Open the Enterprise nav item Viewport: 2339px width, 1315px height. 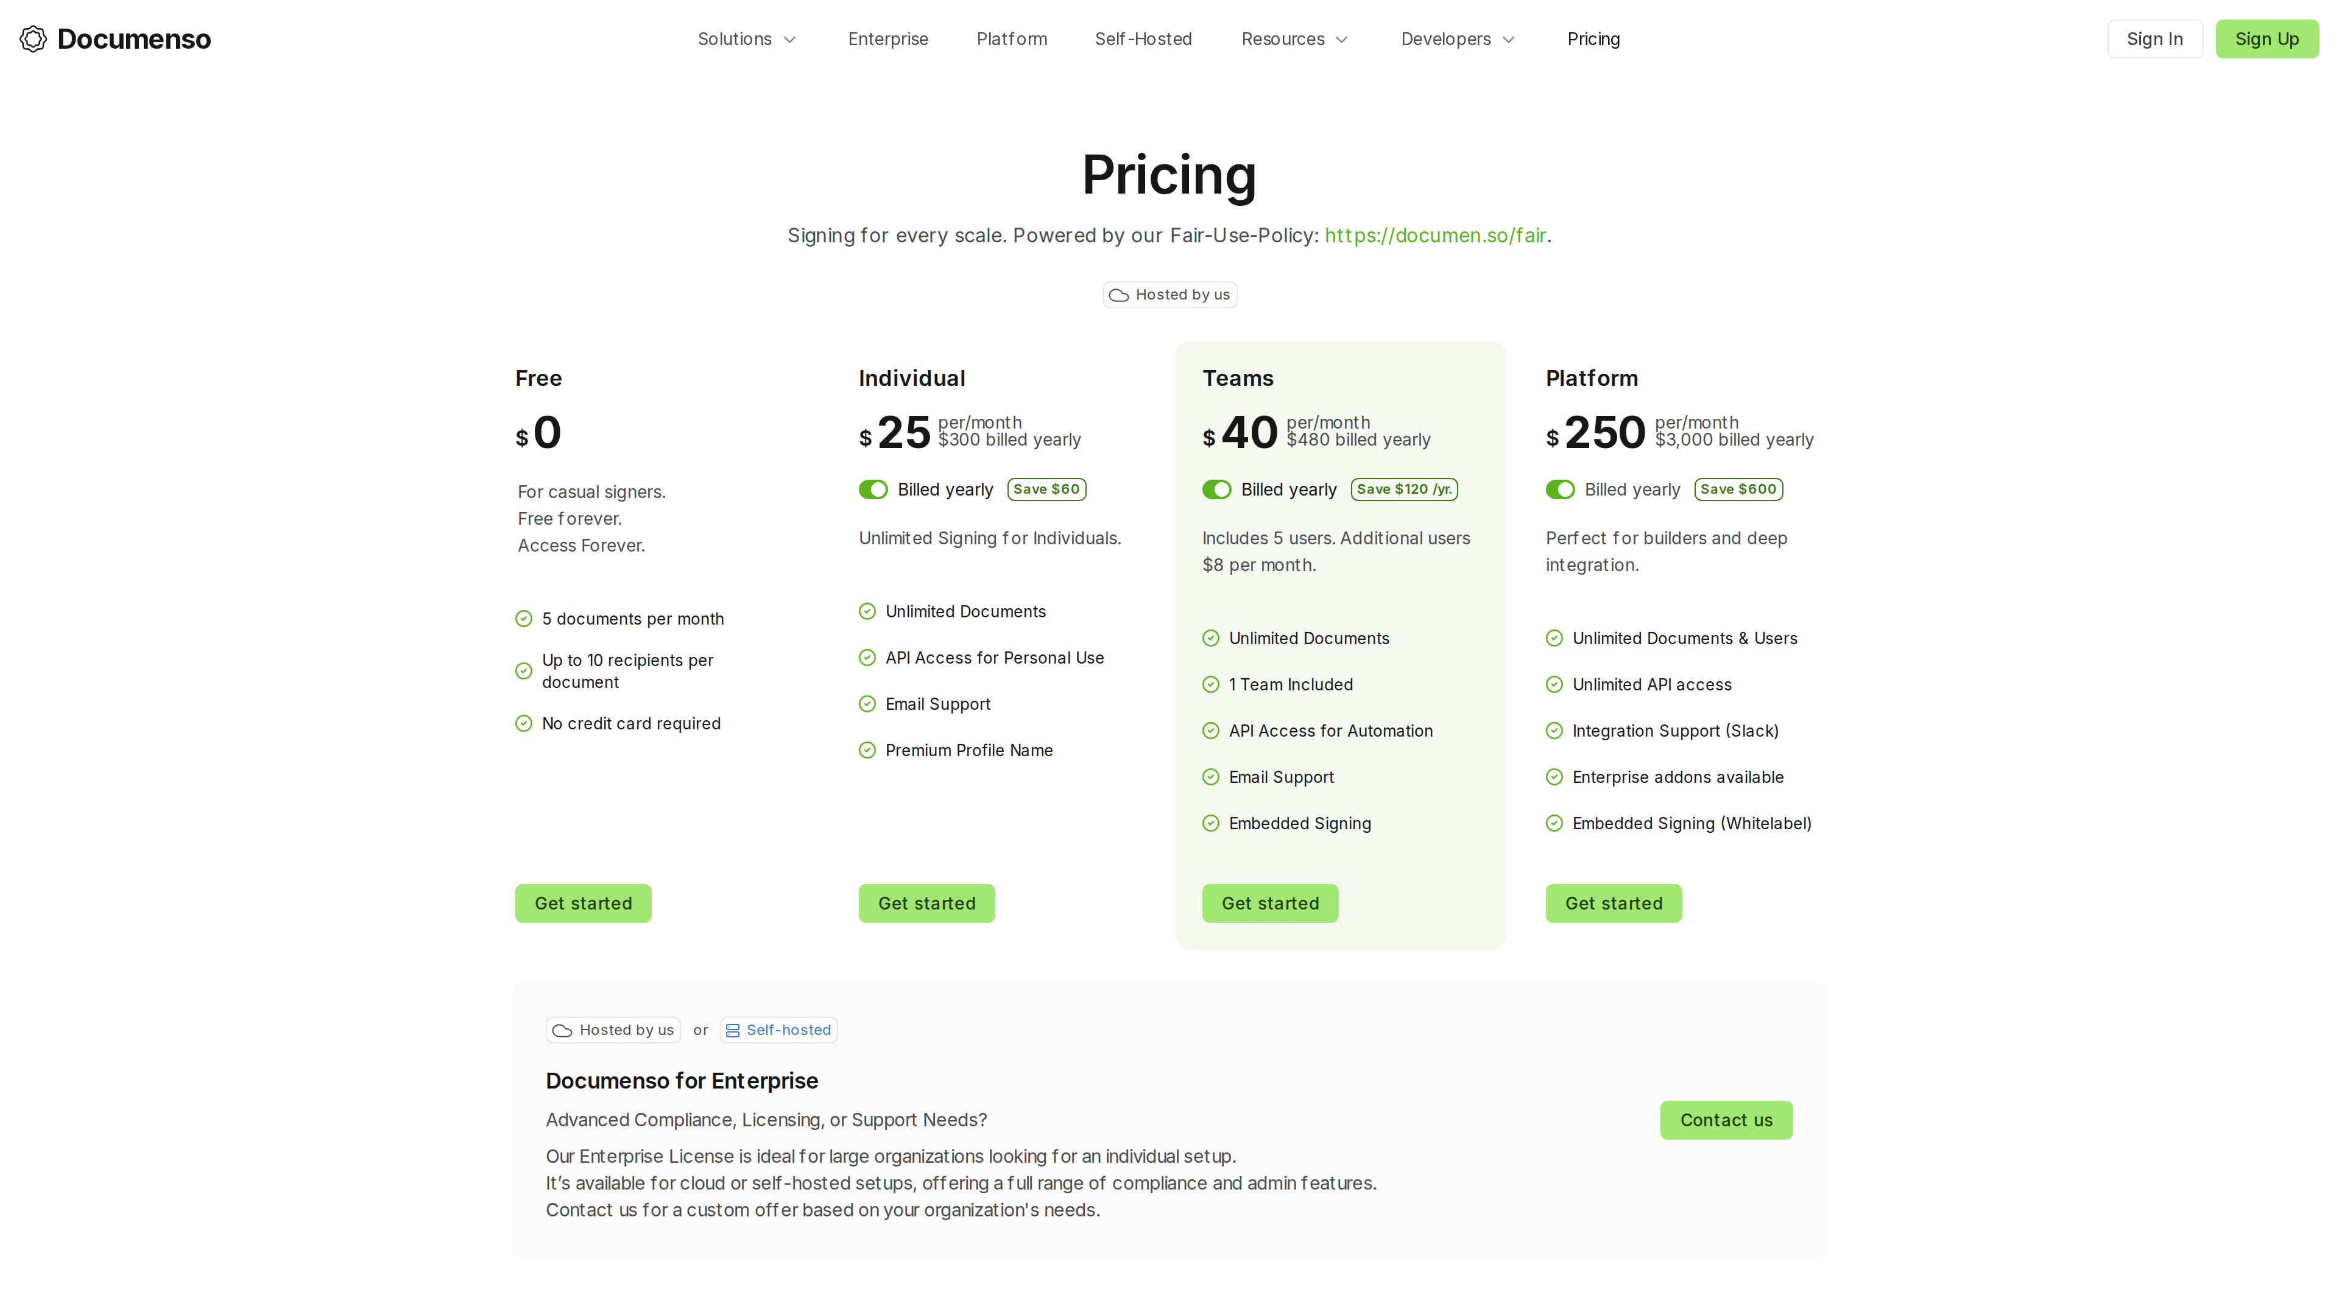(x=888, y=39)
